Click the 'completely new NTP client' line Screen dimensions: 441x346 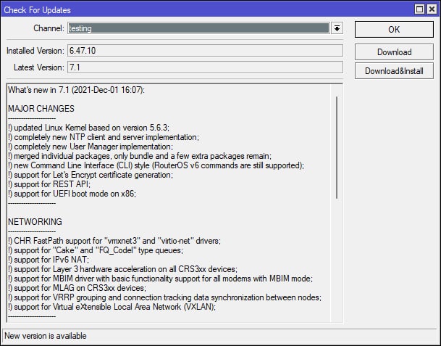coord(104,137)
